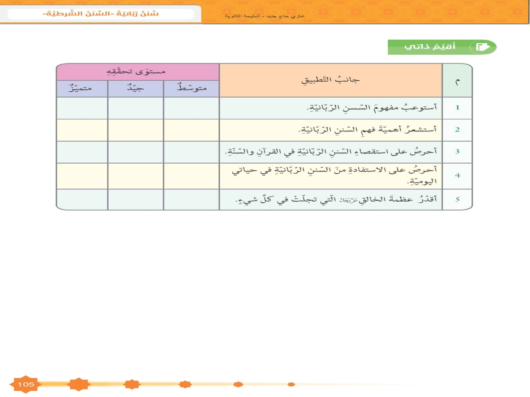Click the متميّز column header
This screenshot has width=530, height=397.
82,89
